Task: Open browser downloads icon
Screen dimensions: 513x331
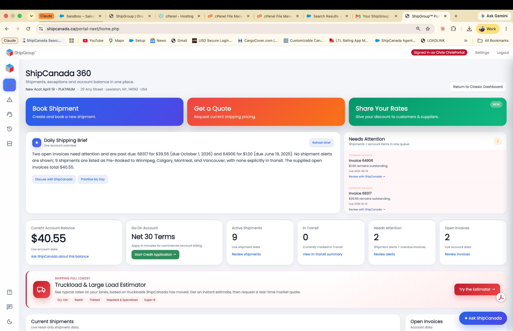Action: coord(469,29)
